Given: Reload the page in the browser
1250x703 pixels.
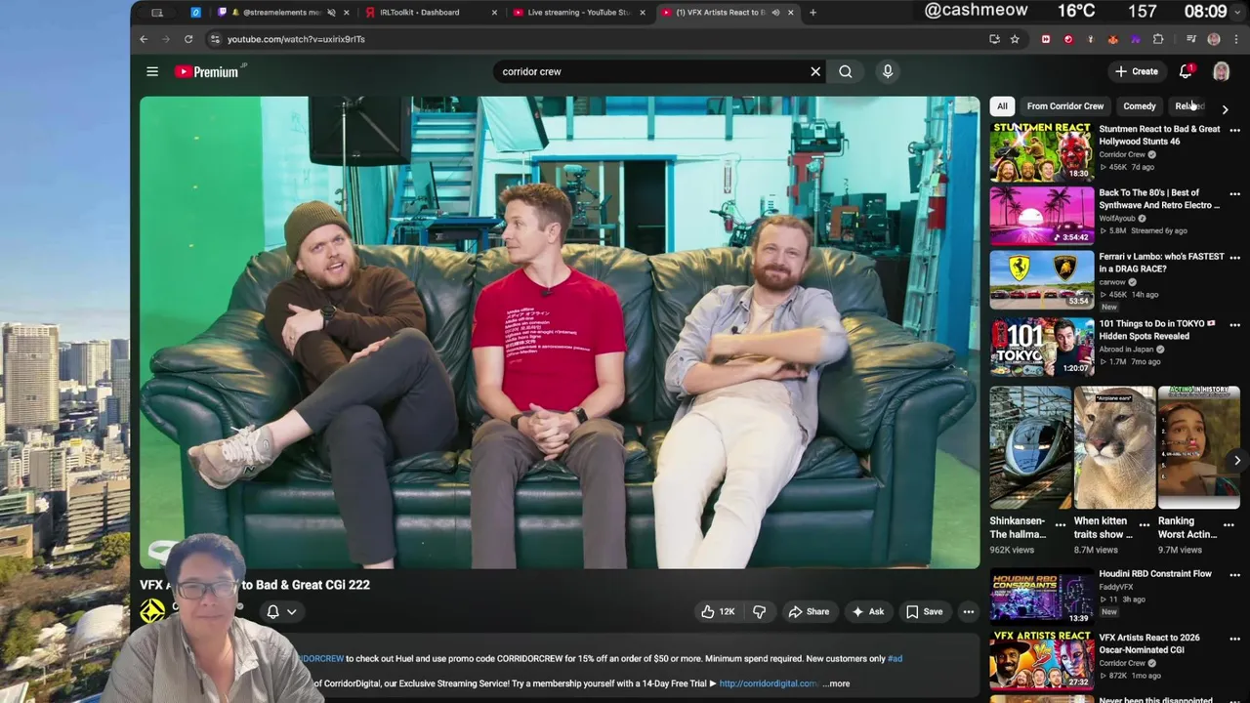Looking at the screenshot, I should [188, 39].
